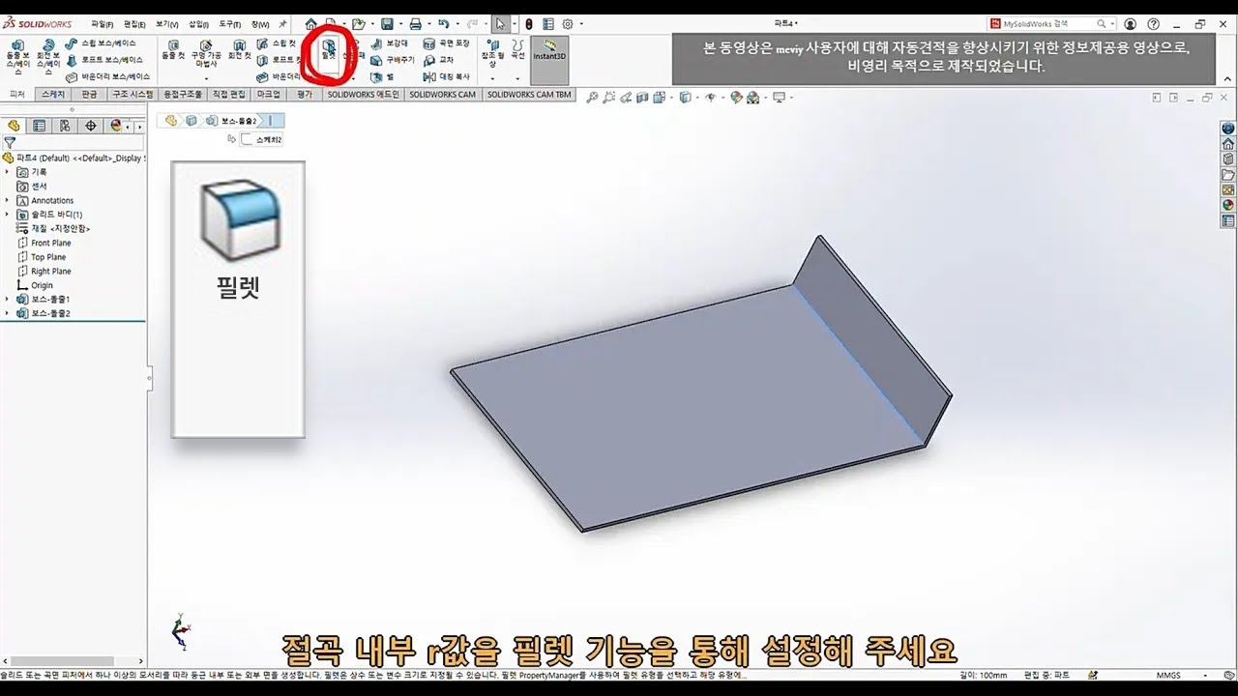1238x696 pixels.
Task: Select 스윕 보스/베이스 swept boss tool
Action: pos(101,43)
